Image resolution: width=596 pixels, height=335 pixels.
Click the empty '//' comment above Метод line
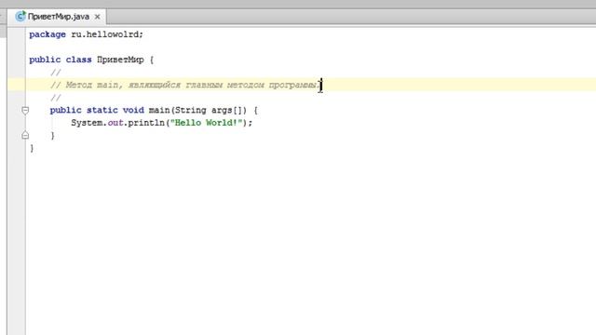(x=56, y=73)
